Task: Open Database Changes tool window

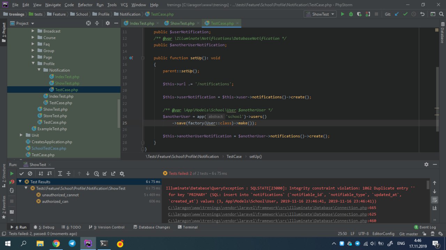Action: pos(152,227)
